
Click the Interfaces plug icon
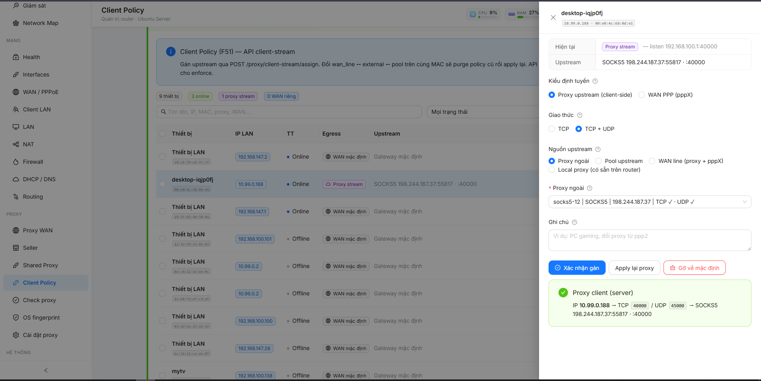pos(16,75)
